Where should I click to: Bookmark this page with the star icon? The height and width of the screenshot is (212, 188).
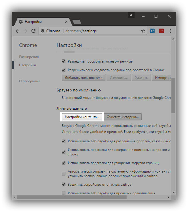143,31
